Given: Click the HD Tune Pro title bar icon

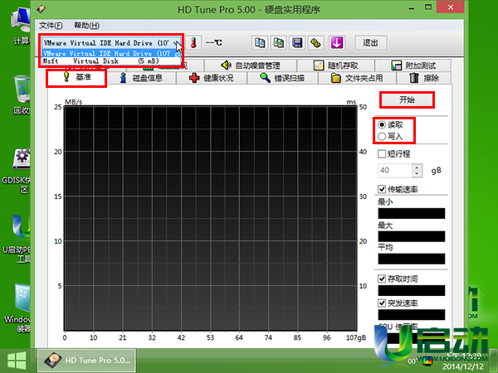Looking at the screenshot, I should [41, 9].
